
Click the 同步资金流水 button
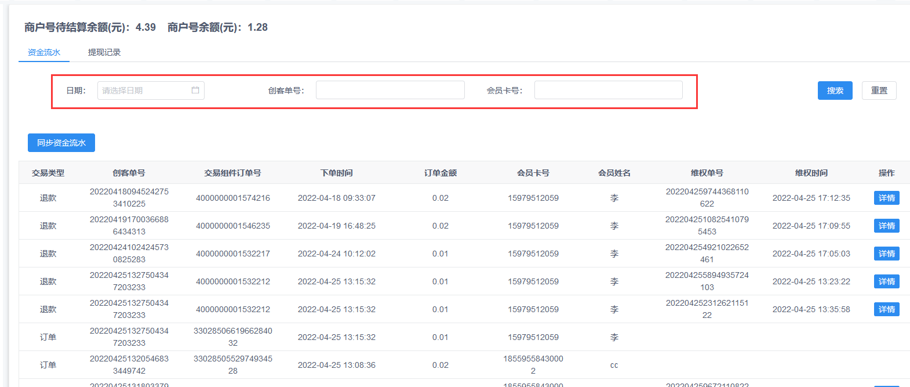click(61, 143)
